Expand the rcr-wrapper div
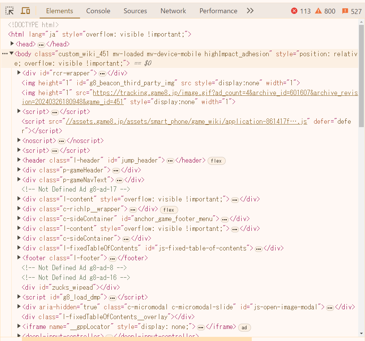 (19, 72)
